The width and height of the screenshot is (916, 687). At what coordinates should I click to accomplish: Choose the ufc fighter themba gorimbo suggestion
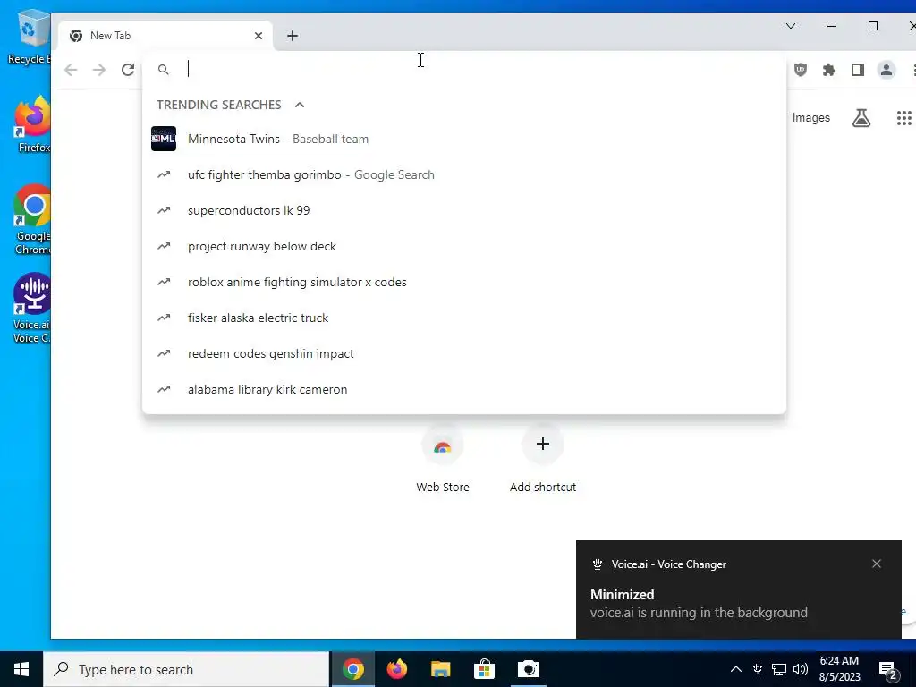464,174
